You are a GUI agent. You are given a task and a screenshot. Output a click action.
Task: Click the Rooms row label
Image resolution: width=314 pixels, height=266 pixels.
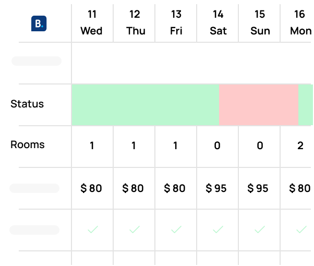point(28,144)
